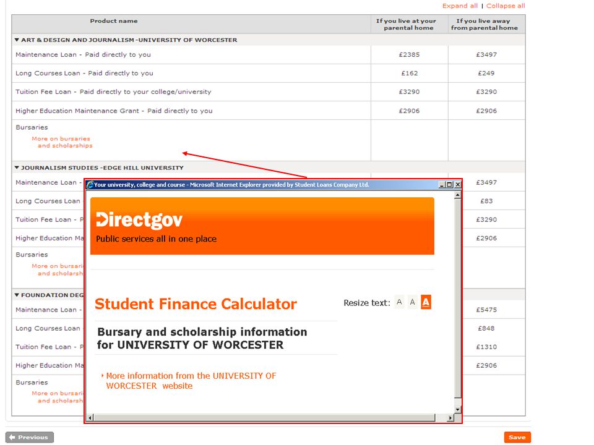Click the popup horizontal scrollbar thumb
Viewport: 594px width, 445px height.
[264, 418]
